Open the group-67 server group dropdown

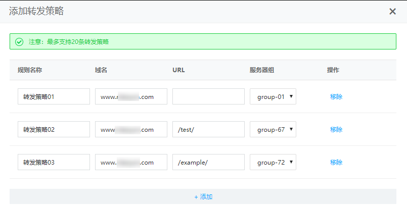coord(273,129)
